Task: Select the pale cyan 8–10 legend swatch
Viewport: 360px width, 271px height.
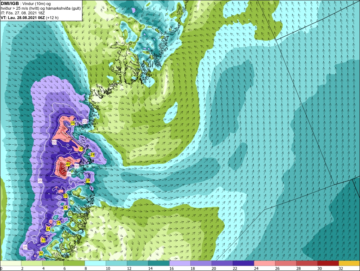Action: [x=95, y=263]
